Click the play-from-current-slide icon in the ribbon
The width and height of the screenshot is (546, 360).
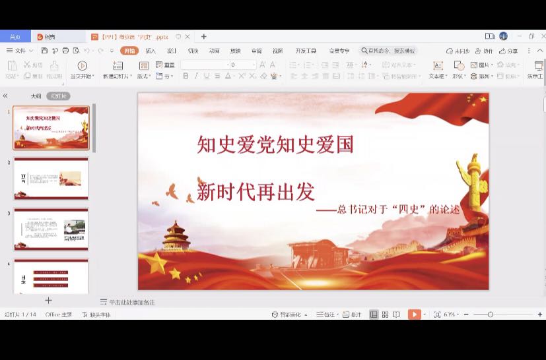click(82, 65)
